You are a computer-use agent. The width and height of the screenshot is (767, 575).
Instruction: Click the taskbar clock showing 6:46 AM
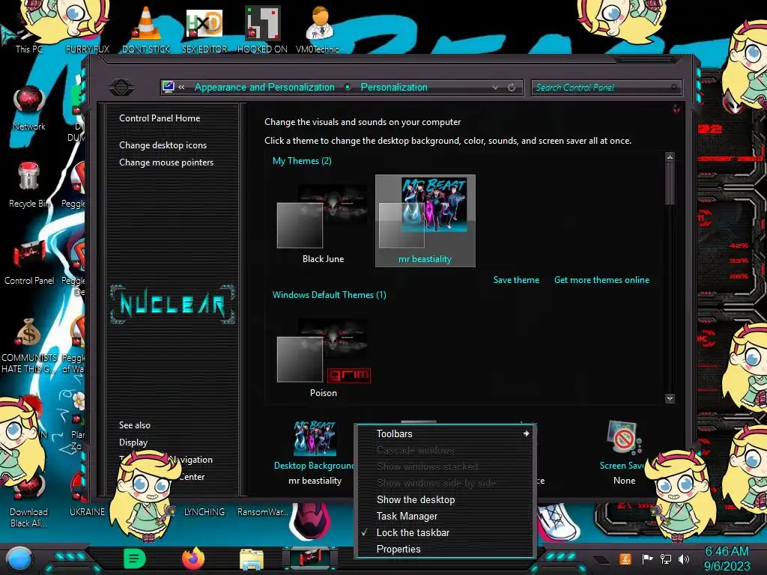click(727, 559)
